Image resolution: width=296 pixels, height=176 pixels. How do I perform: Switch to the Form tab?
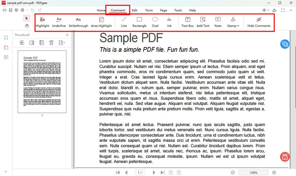pos(149,10)
